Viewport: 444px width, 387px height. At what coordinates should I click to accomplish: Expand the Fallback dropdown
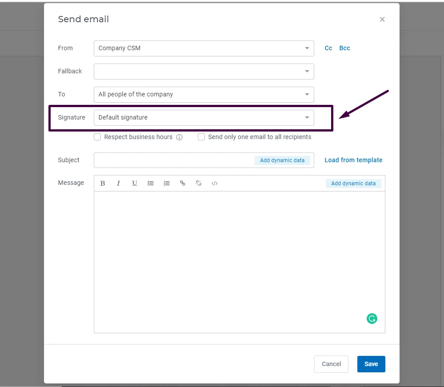click(204, 72)
